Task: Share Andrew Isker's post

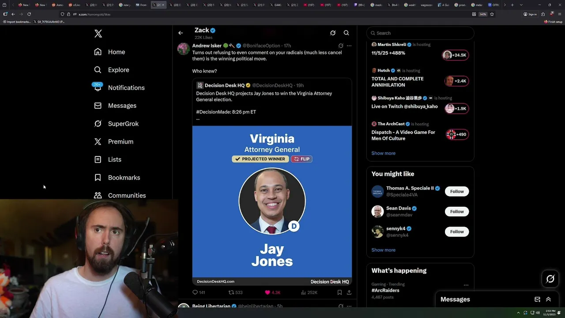Action: (x=349, y=292)
